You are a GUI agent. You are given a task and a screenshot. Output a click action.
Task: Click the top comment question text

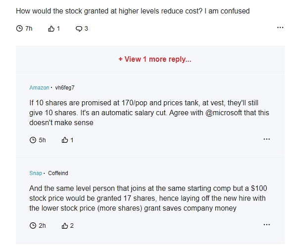133,11
